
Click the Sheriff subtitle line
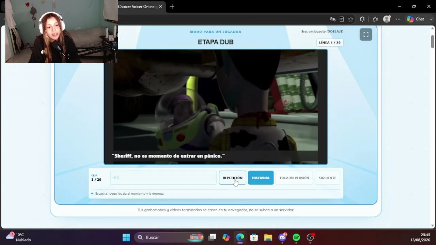(168, 156)
